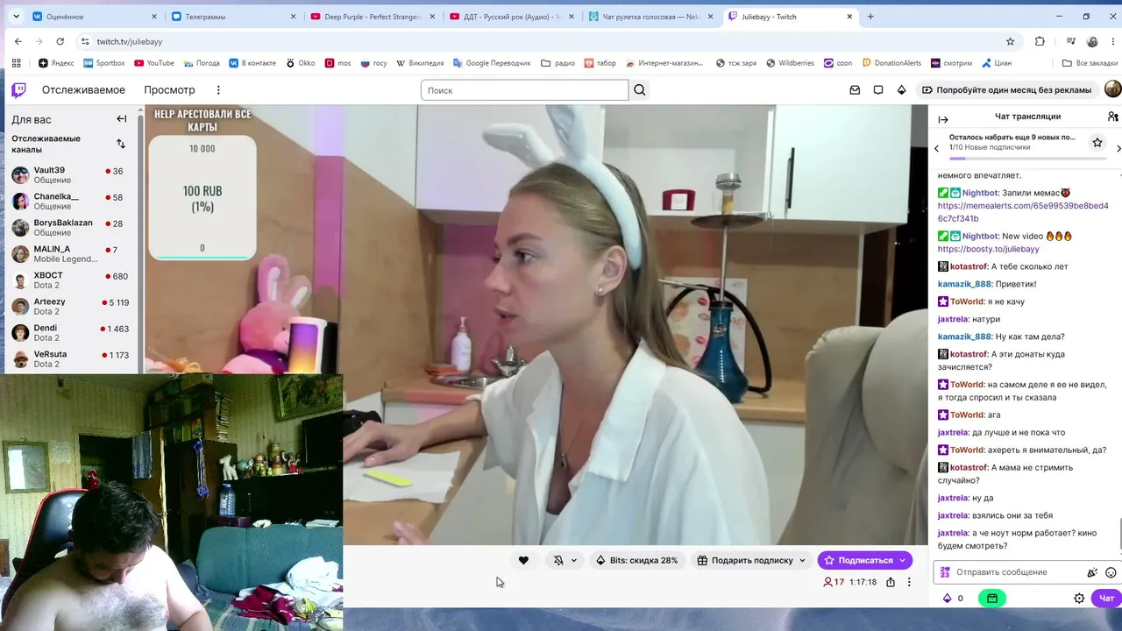Bookmark this page with the star icon
The image size is (1122, 631).
coord(1010,41)
